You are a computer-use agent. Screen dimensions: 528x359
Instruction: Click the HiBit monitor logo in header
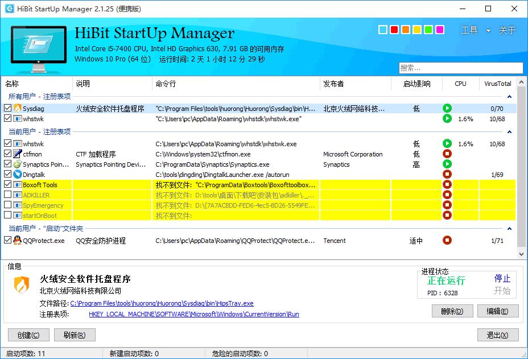[x=38, y=48]
